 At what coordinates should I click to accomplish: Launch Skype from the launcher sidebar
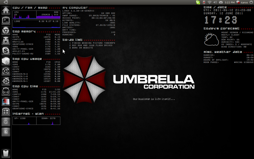6,51
